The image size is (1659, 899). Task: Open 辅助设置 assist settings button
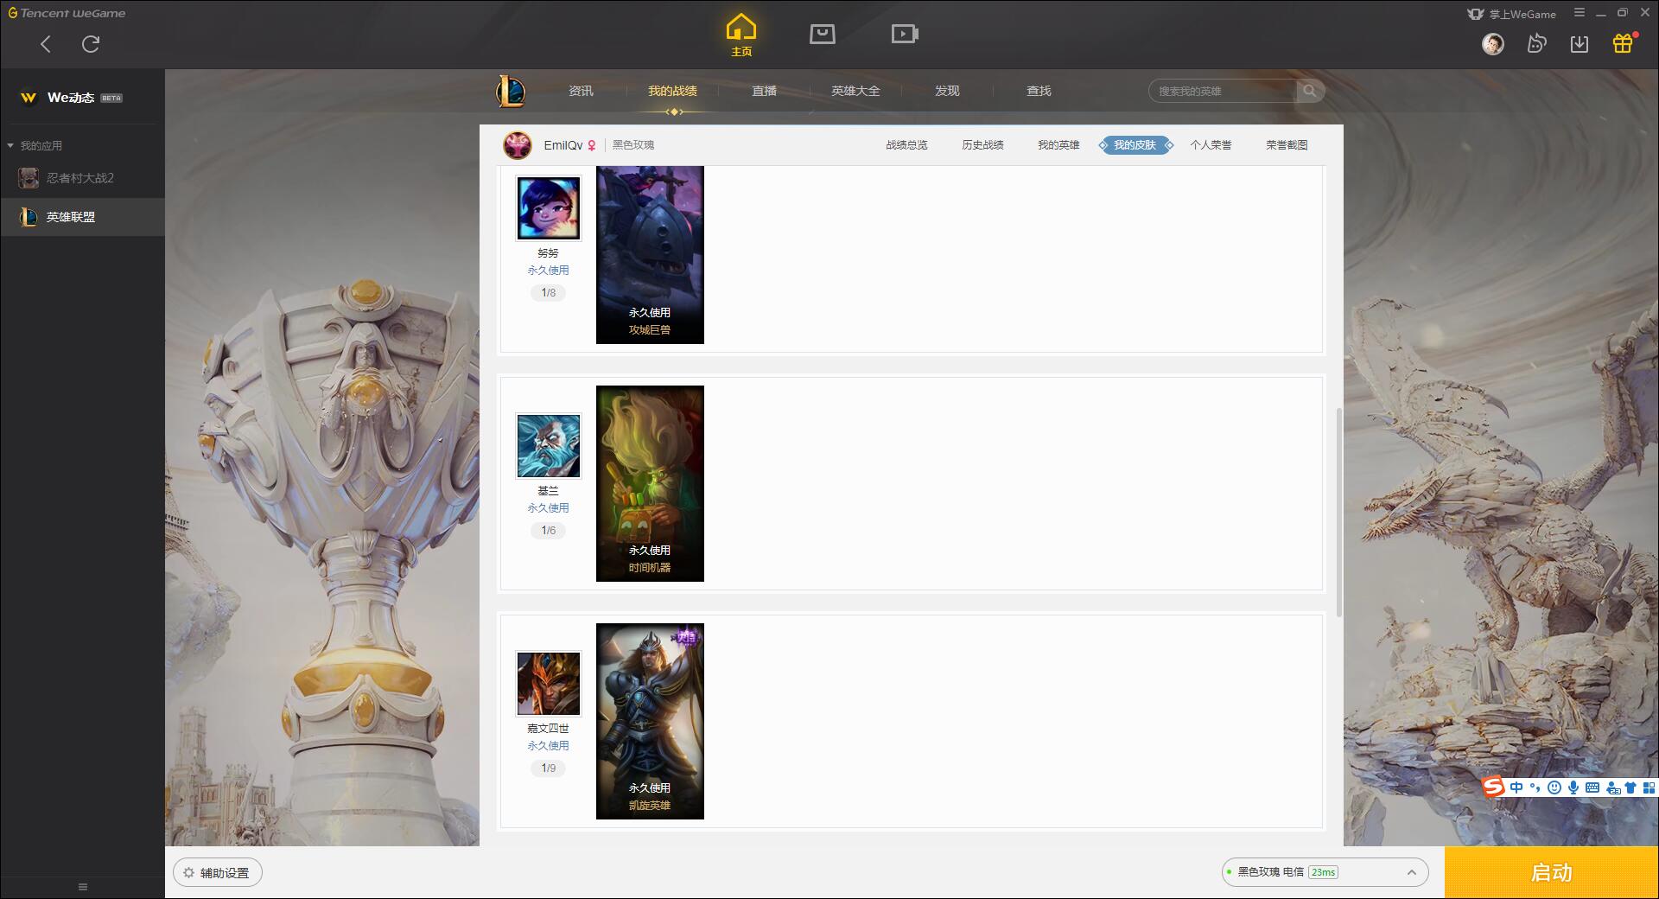[218, 873]
